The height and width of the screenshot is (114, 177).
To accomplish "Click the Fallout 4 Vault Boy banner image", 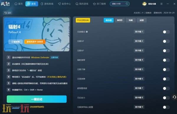I will (x=37, y=34).
